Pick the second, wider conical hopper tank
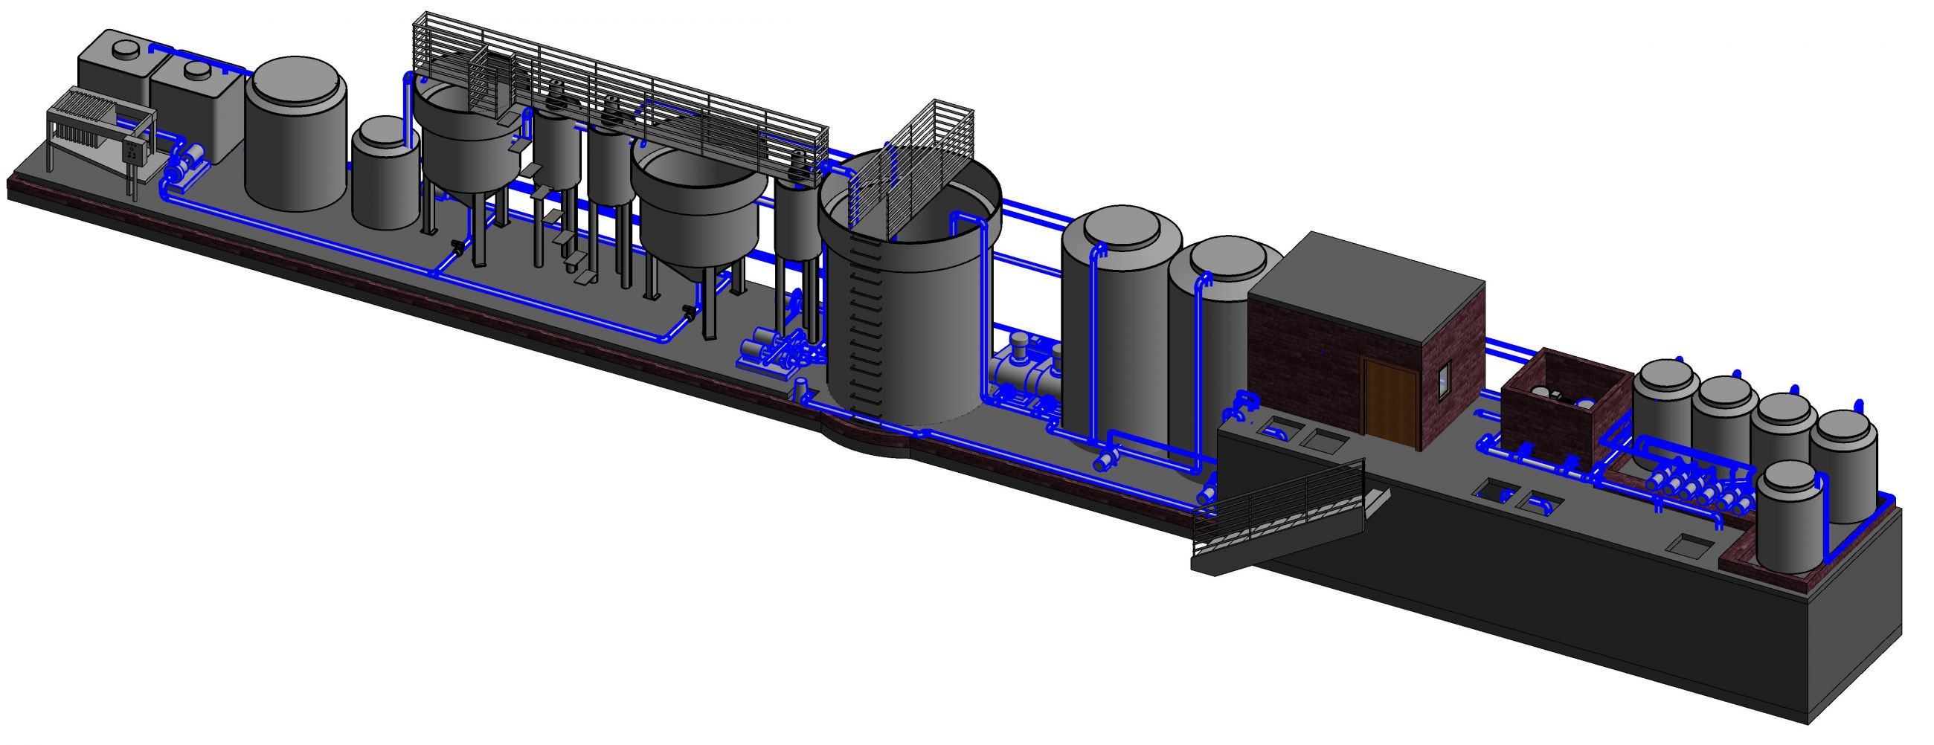1934x745 pixels. point(698,225)
